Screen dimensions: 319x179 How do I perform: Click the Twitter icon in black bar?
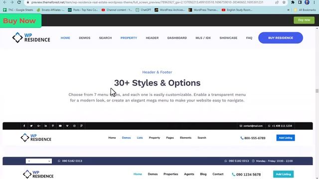click(31, 126)
